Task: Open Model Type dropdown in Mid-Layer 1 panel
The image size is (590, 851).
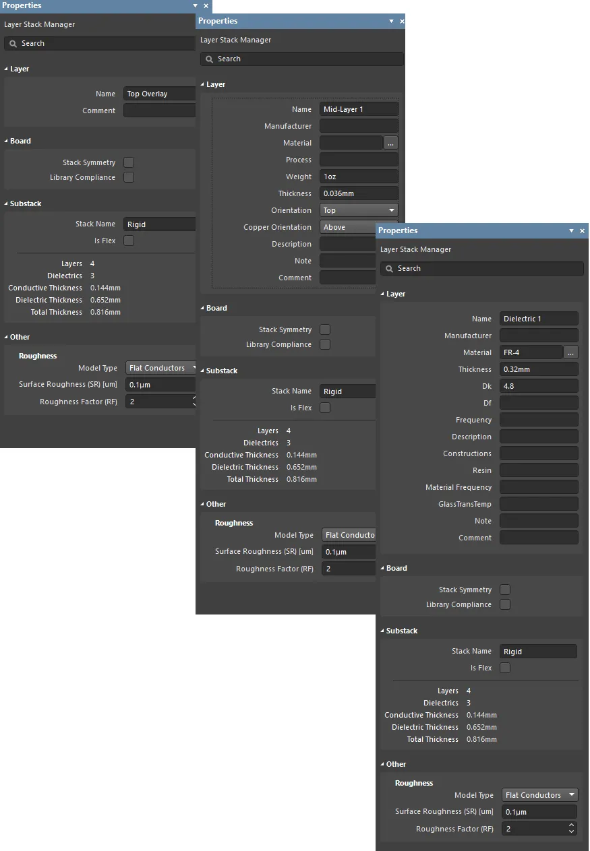Action: click(x=348, y=535)
